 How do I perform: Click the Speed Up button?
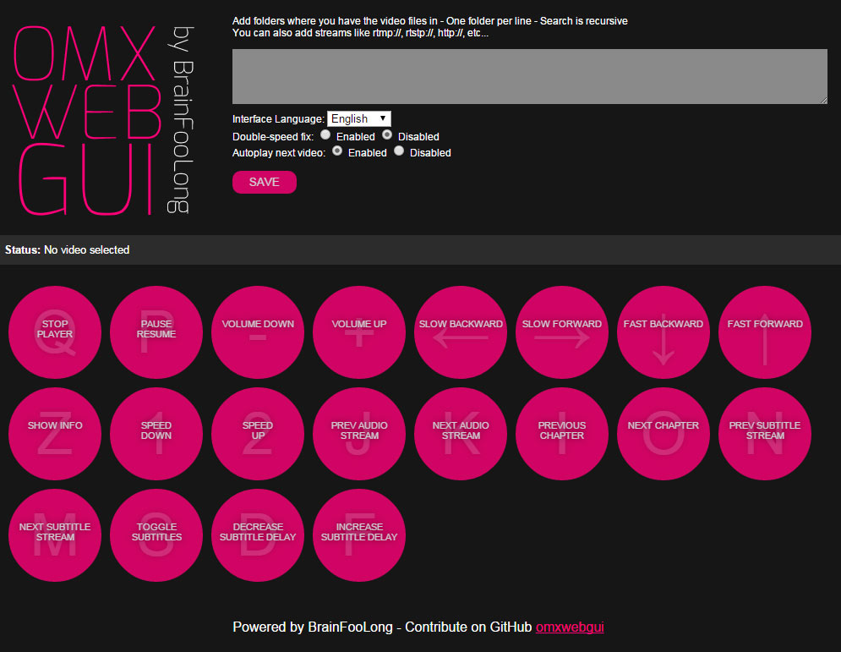(x=258, y=434)
